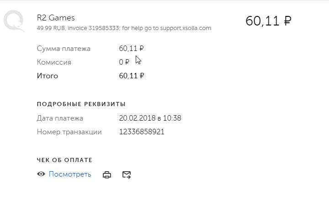This screenshot has height=198, width=329.
Task: Select the Итого total 60,11 ₽
Action: pos(131,76)
